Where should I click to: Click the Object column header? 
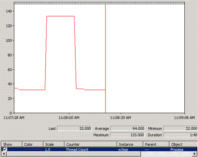183,144
